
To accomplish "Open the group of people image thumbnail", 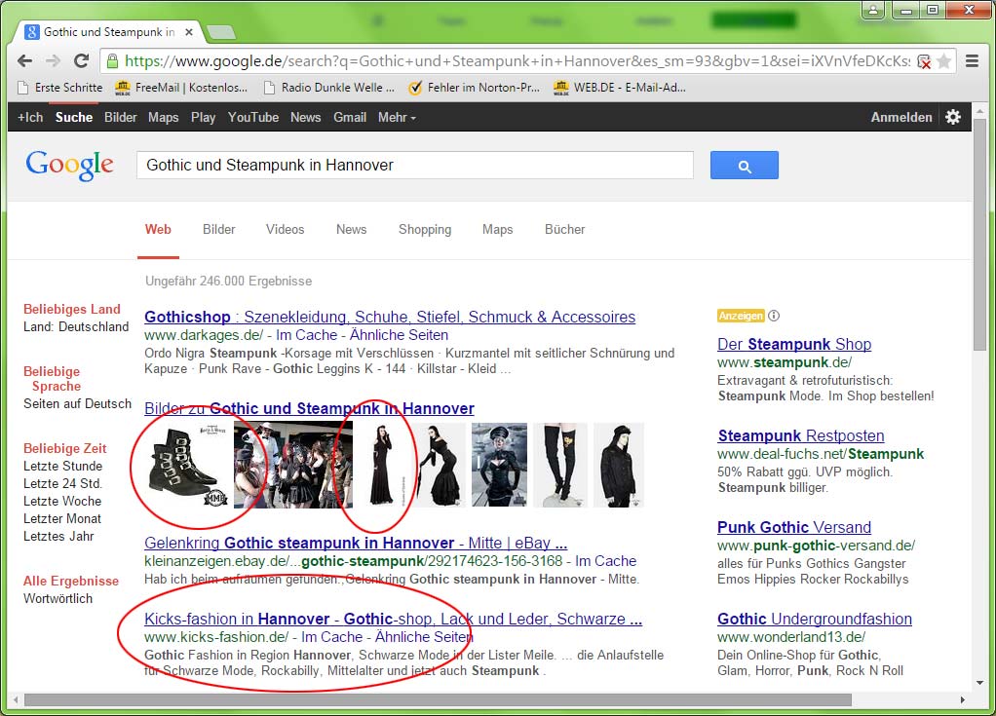I will click(x=292, y=466).
